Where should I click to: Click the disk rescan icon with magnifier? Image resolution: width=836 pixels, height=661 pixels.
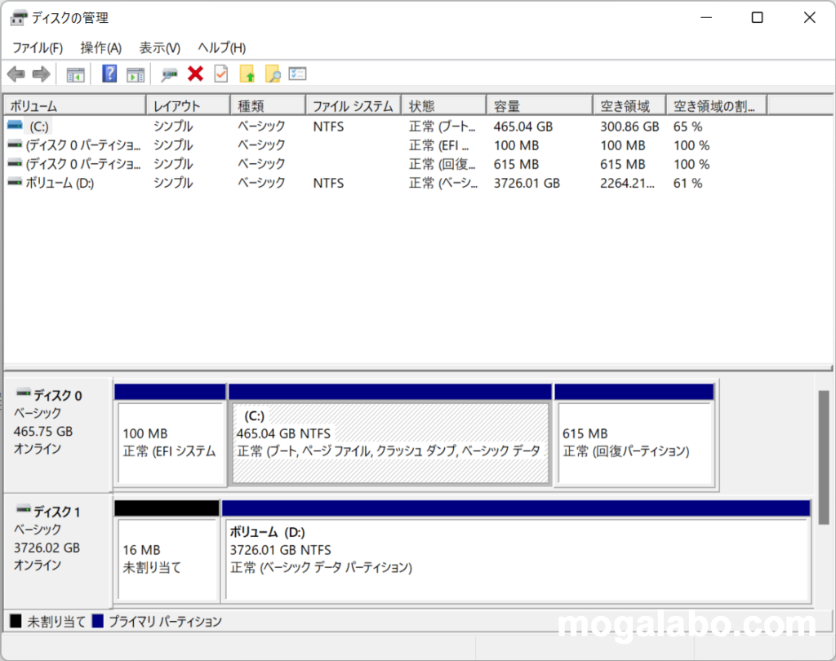tap(169, 74)
